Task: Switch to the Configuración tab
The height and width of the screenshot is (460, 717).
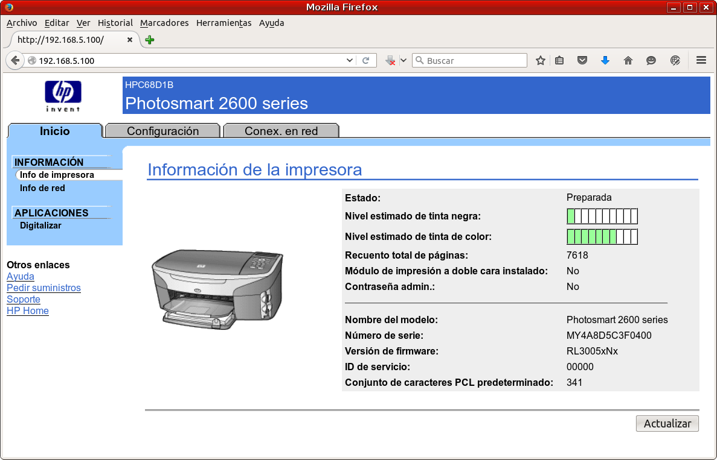Action: pyautogui.click(x=162, y=131)
